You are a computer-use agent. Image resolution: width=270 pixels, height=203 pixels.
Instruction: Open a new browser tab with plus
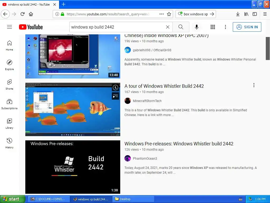63,4
